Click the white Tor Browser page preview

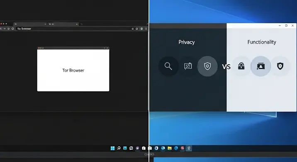[x=73, y=70]
